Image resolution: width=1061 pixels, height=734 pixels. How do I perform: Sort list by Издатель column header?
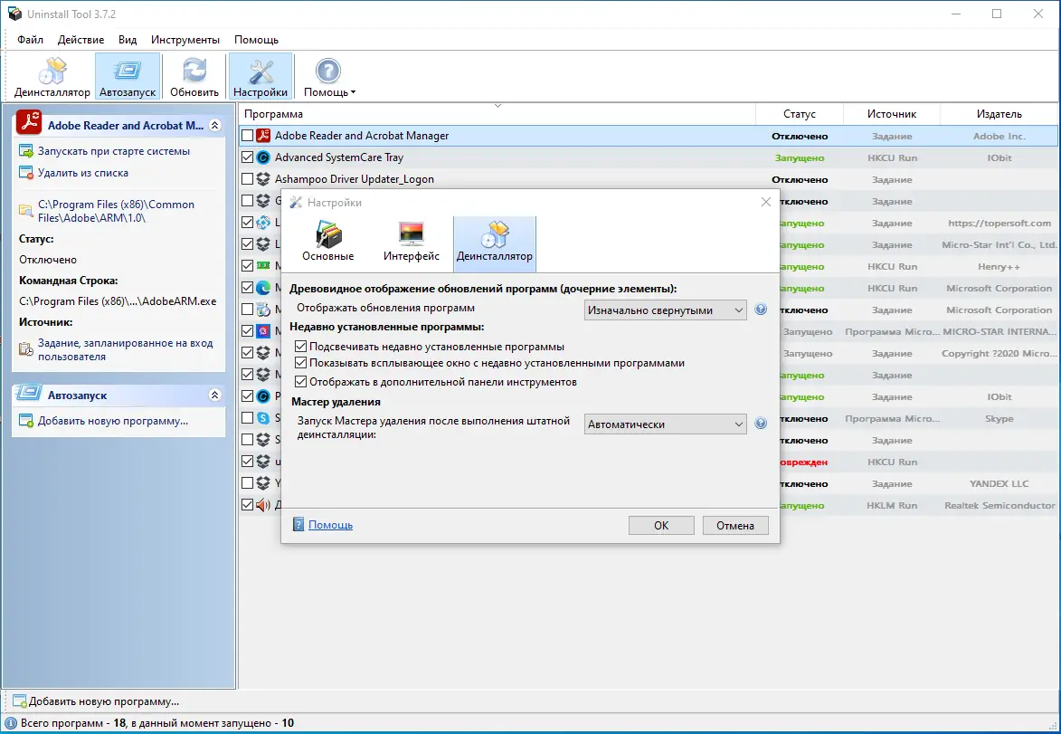(999, 114)
